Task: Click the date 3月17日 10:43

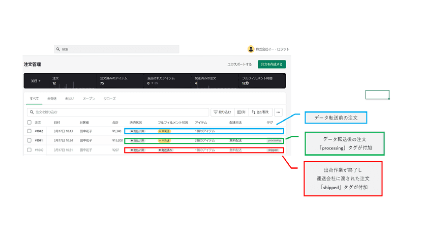Action: pos(63,131)
